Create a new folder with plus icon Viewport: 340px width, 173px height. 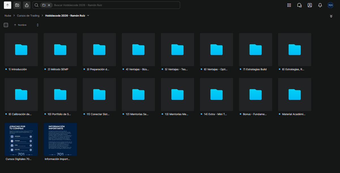click(x=17, y=5)
